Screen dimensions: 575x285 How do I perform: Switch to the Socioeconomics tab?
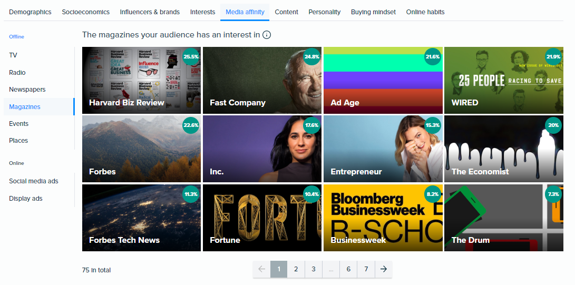pyautogui.click(x=85, y=12)
